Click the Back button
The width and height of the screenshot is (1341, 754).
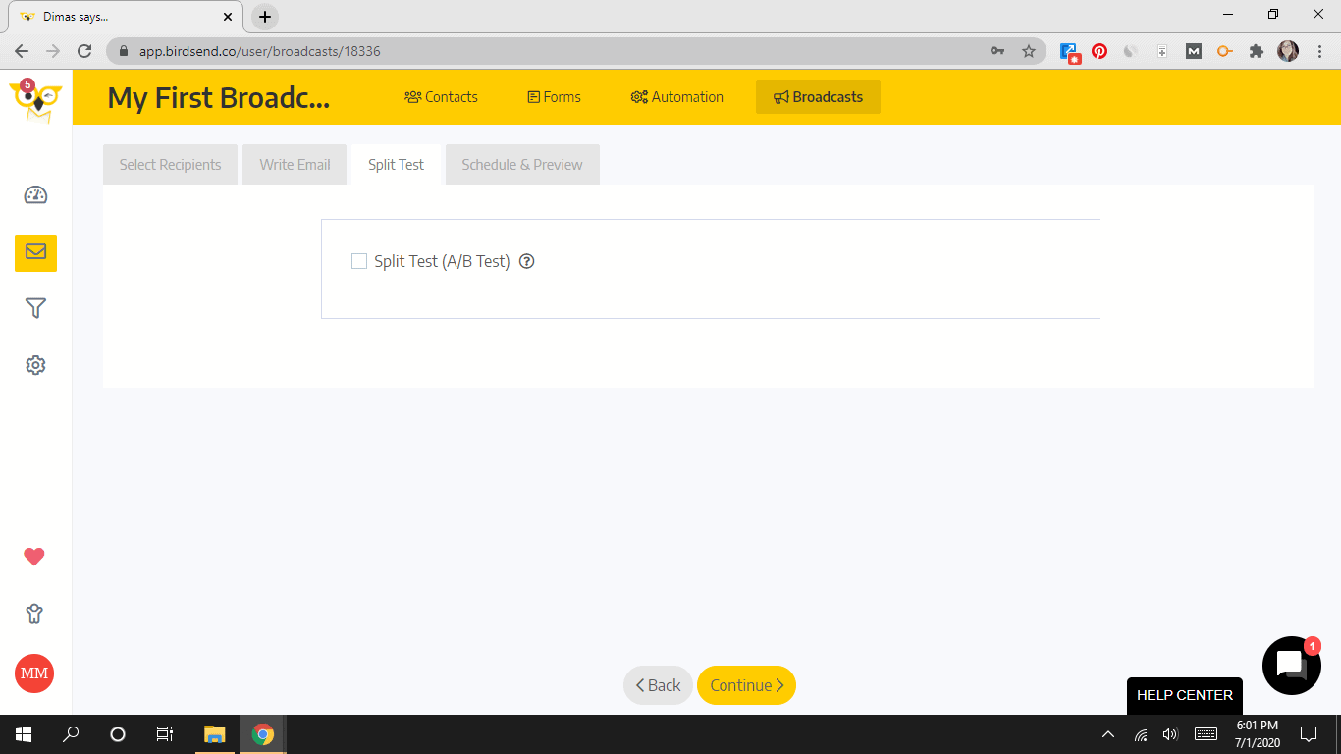(658, 685)
